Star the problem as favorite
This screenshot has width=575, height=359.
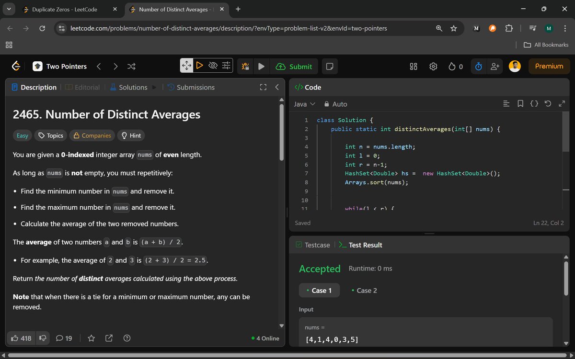click(x=91, y=338)
